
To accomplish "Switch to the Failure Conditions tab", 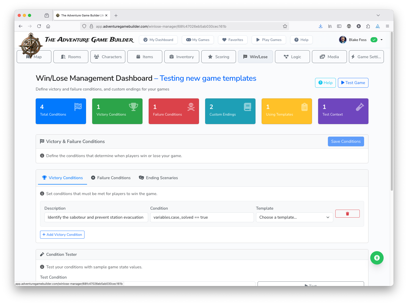I will (111, 178).
